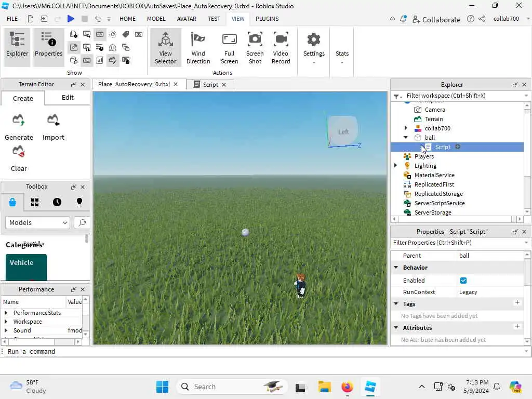The width and height of the screenshot is (532, 399).
Task: Click the Run a command input bar
Action: pyautogui.click(x=264, y=352)
